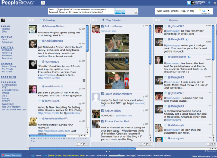This screenshot has height=158, width=217.
Task: Click the journeyguy avatar in the header
Action: tap(193, 3)
